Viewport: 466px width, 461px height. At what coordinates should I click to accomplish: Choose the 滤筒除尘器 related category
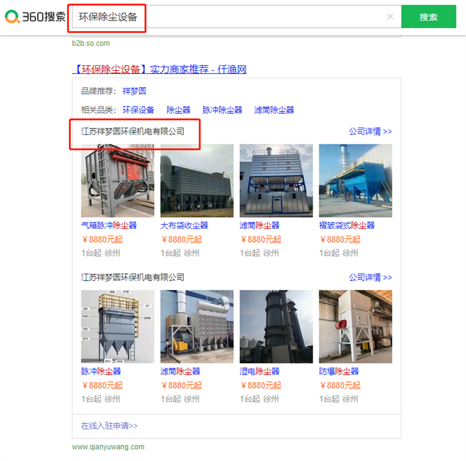tap(274, 110)
